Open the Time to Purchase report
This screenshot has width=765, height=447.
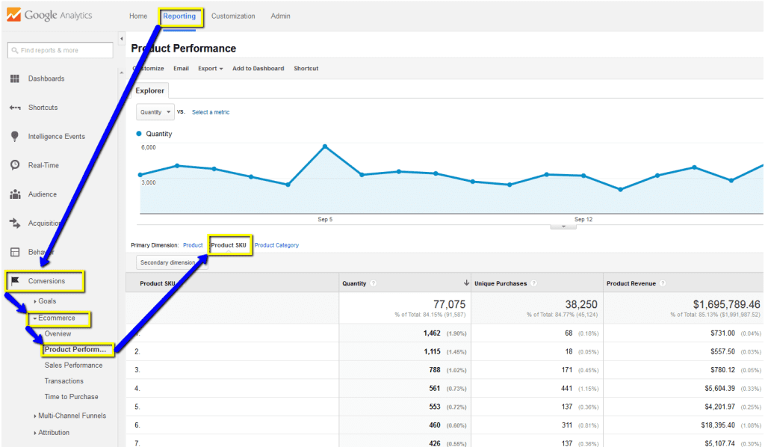tap(71, 397)
